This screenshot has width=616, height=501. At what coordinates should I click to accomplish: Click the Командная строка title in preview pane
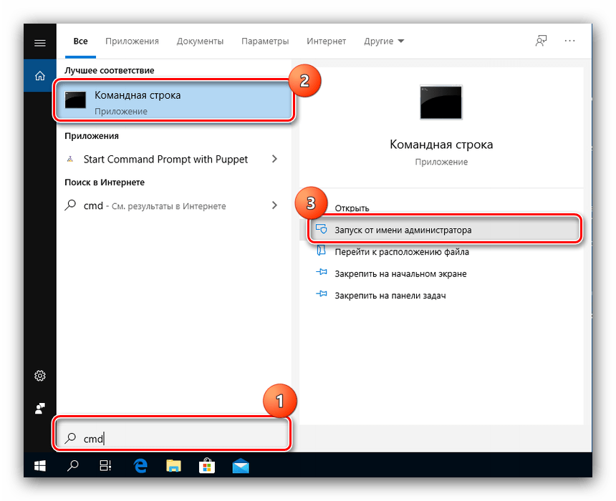point(441,145)
